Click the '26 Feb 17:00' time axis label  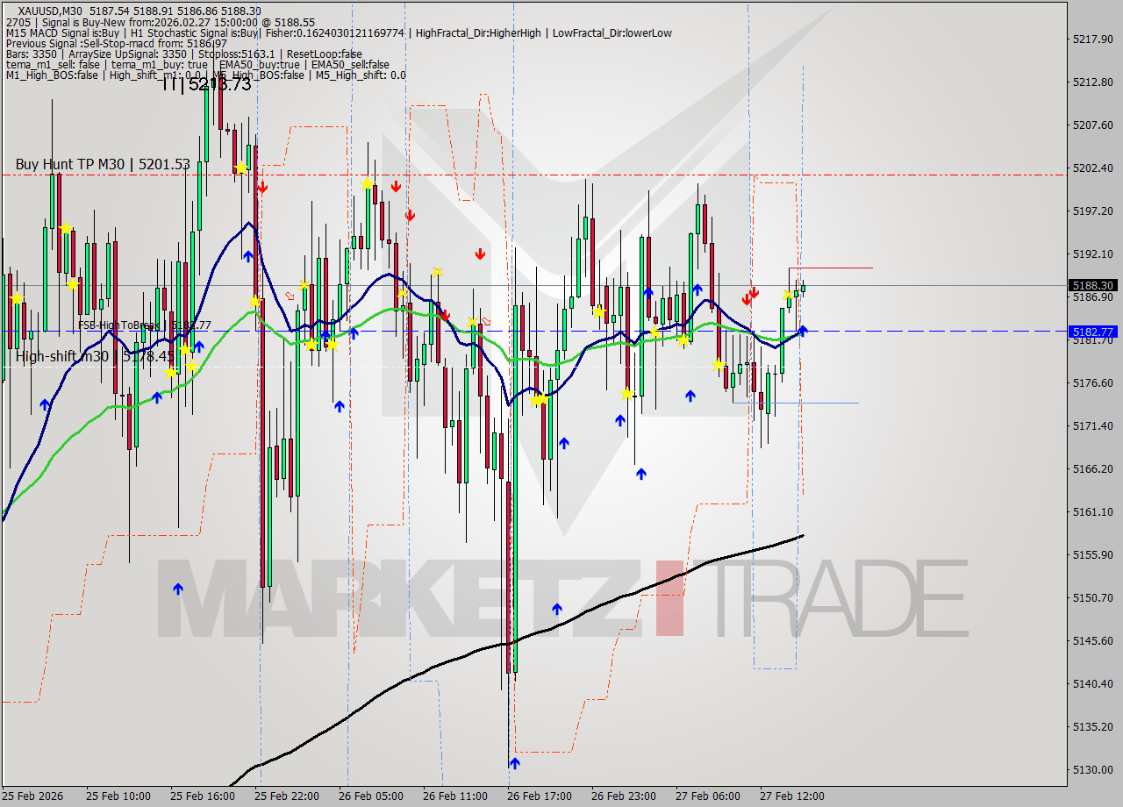pos(539,796)
